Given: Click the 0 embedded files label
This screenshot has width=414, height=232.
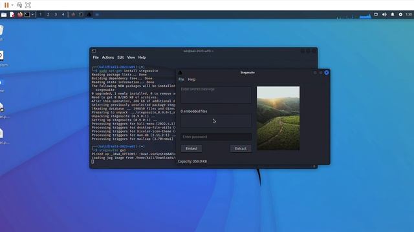Looking at the screenshot, I should [194, 111].
